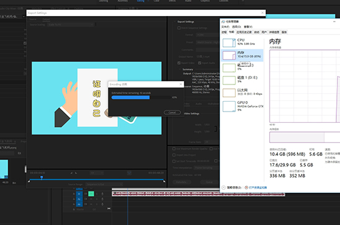Image resolution: width=340 pixels, height=225 pixels.
Task: Open the Source Scaling Scale To Fit dropdown
Action: (x=70, y=25)
